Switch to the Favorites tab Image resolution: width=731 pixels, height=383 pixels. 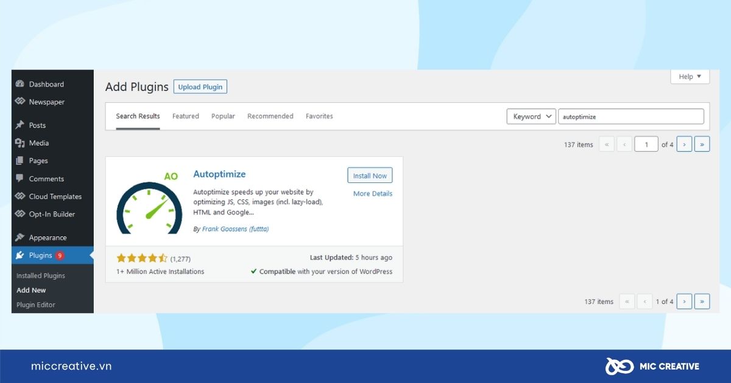319,116
